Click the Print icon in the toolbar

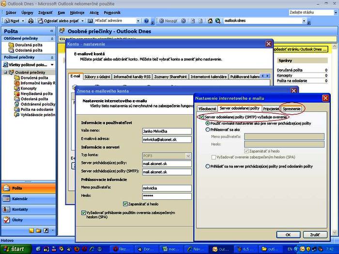click(31, 21)
